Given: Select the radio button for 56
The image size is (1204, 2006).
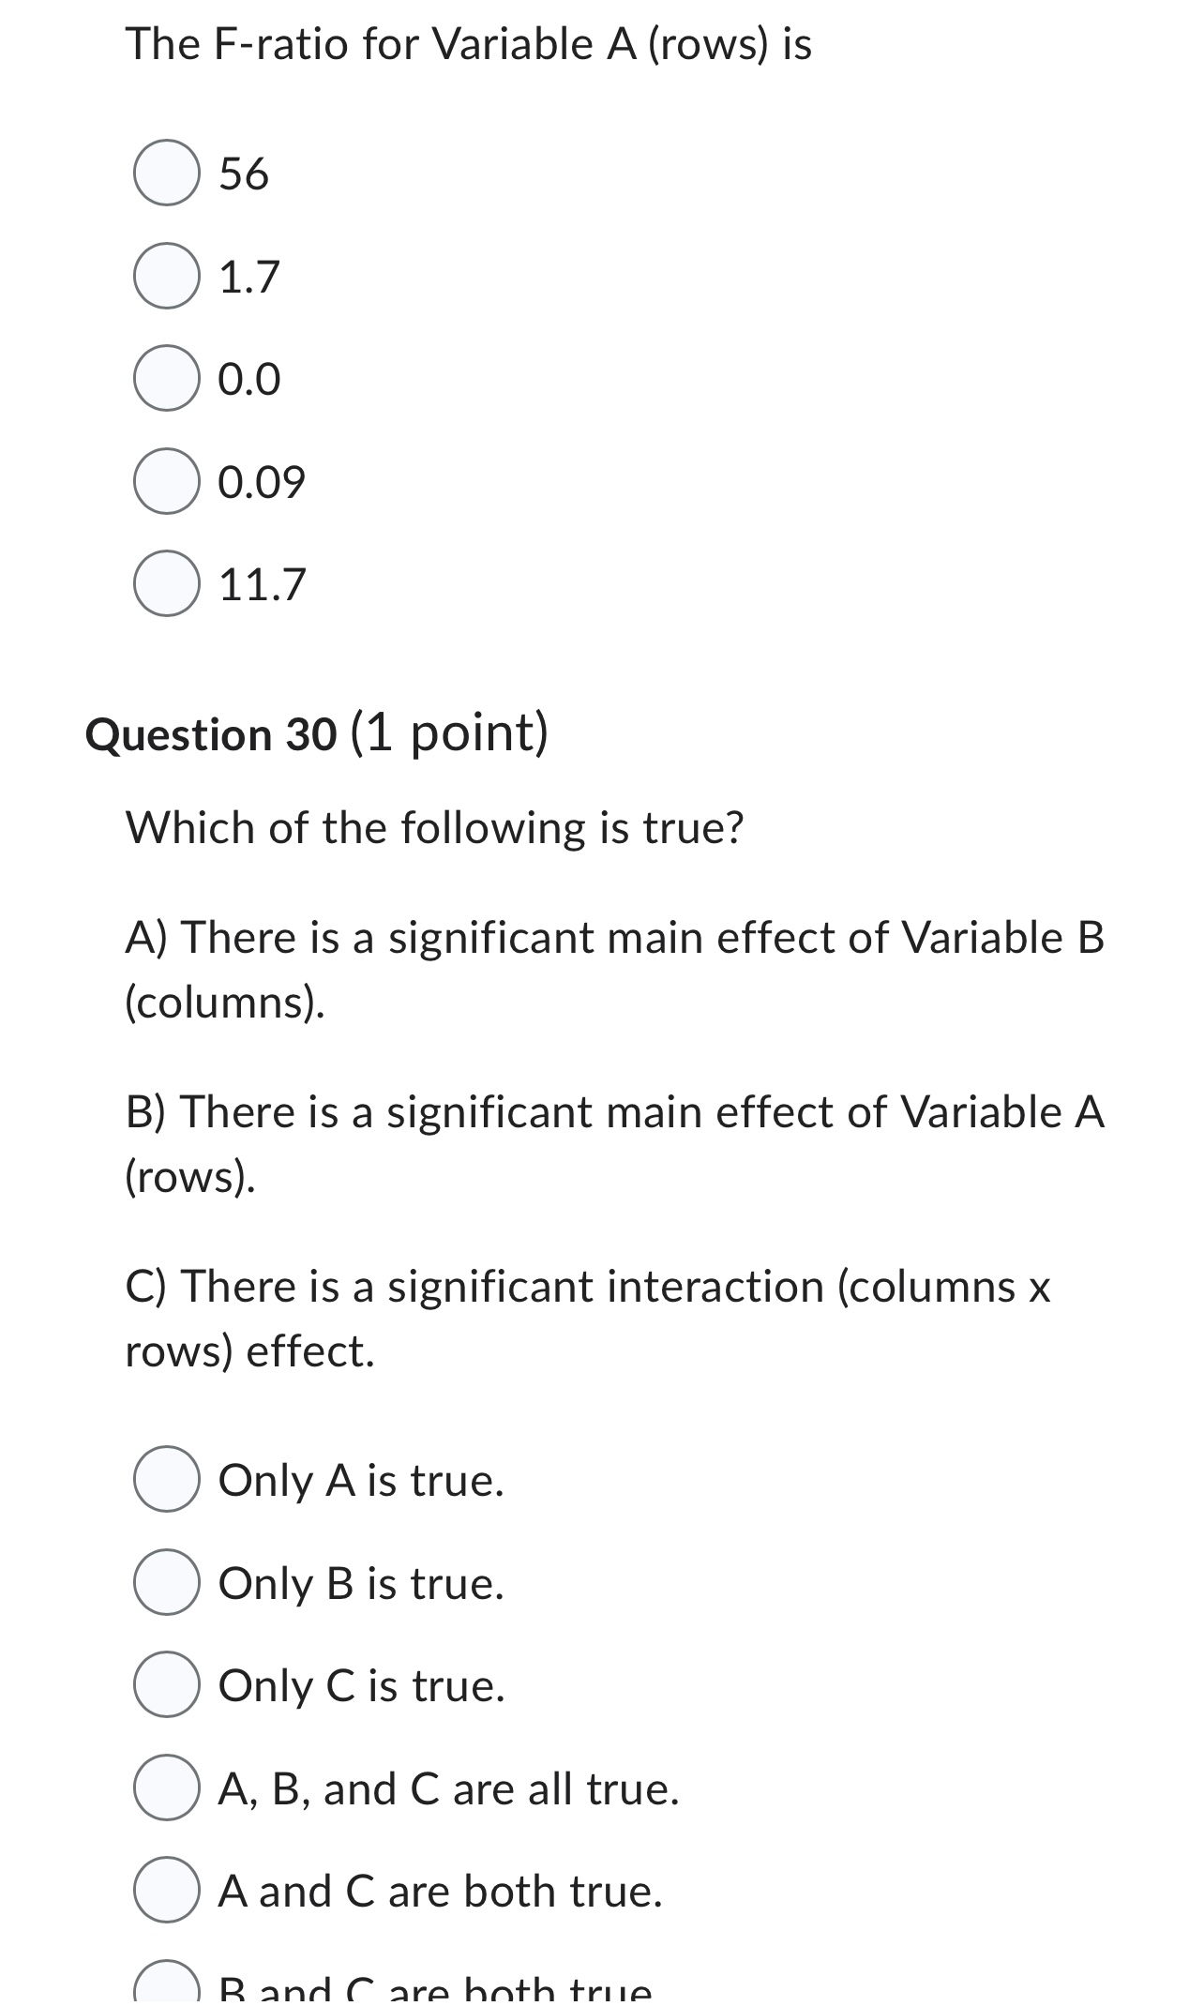Looking at the screenshot, I should pos(167,173).
